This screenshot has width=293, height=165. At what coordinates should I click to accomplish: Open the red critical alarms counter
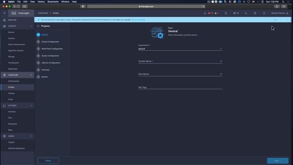click(211, 13)
